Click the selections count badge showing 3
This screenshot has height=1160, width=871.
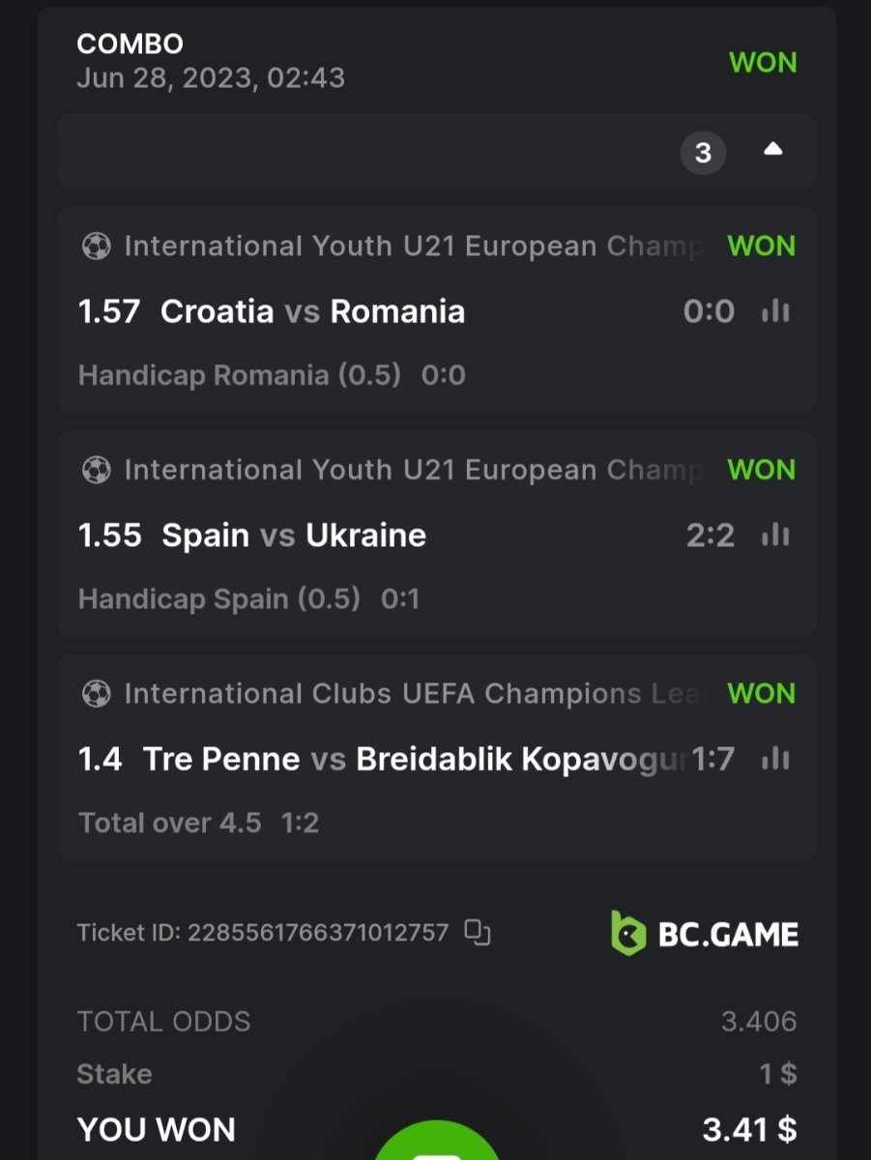coord(703,152)
